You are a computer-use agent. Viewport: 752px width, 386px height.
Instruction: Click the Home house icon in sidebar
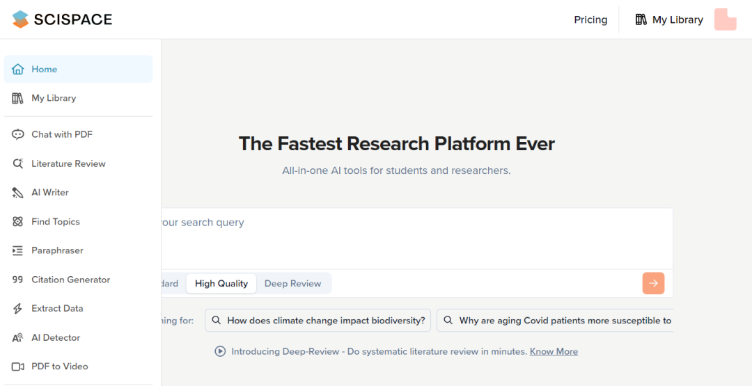pyautogui.click(x=17, y=69)
